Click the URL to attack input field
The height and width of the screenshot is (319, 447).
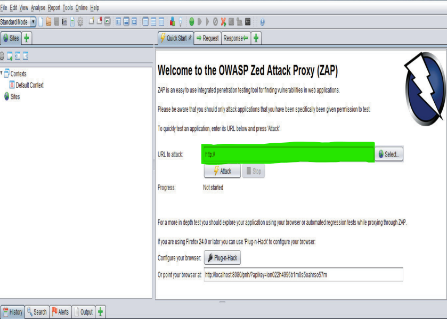[288, 154]
